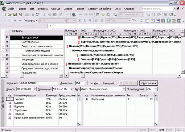185x132 pixels.
Task: Open the Проект menu
Action: pyautogui.click(x=80, y=9)
